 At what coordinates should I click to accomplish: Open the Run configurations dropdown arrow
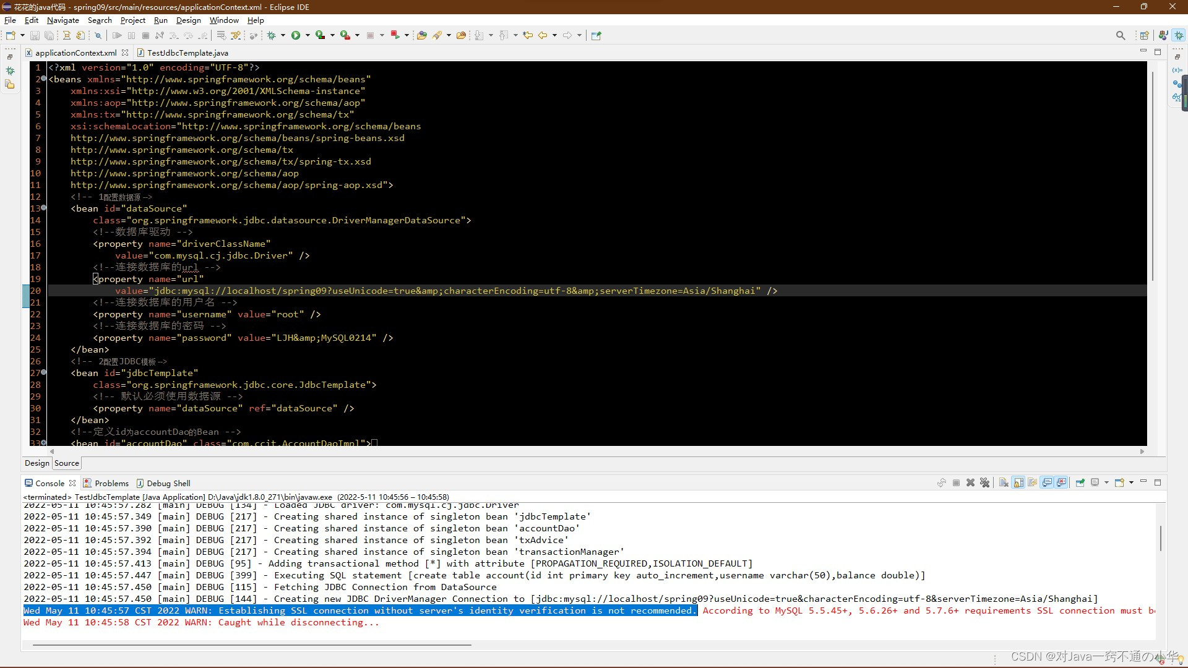coord(308,35)
